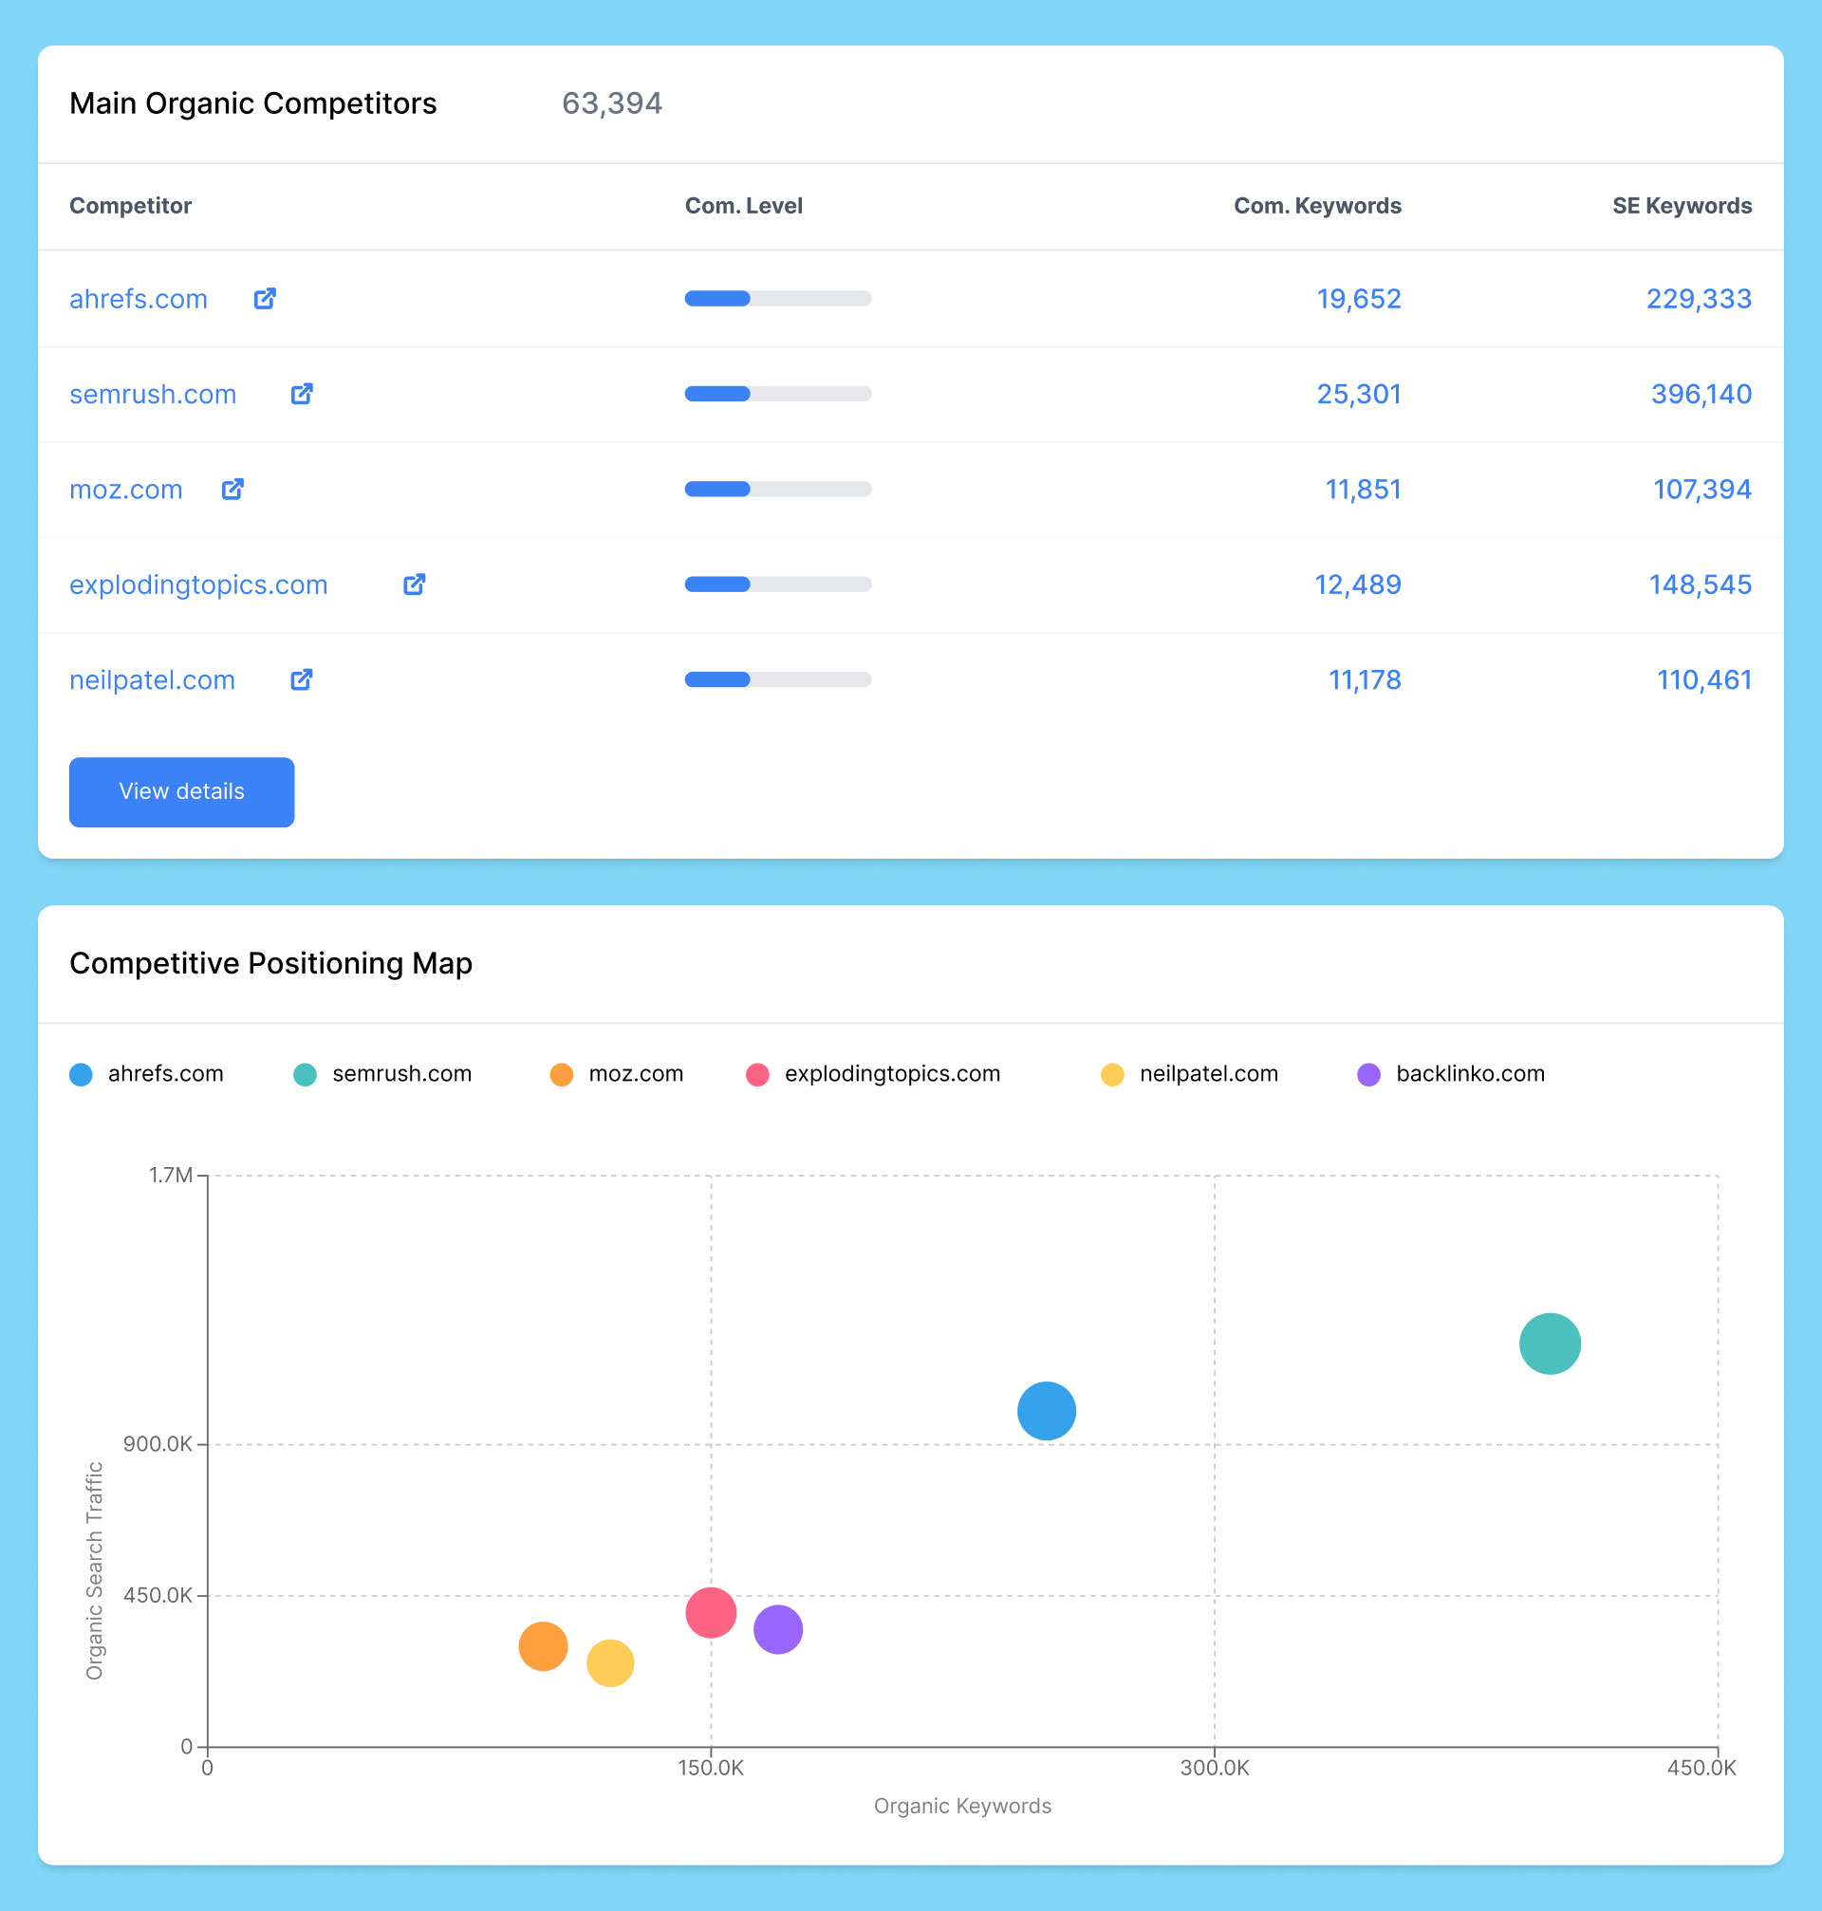1822x1911 pixels.
Task: Click the View details button
Action: click(181, 791)
